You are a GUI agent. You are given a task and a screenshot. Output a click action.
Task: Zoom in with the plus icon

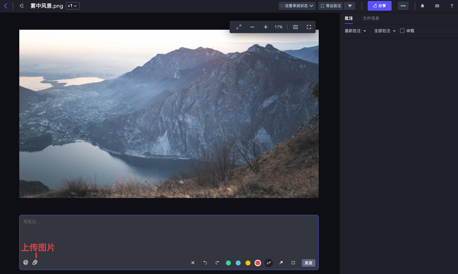coord(265,27)
